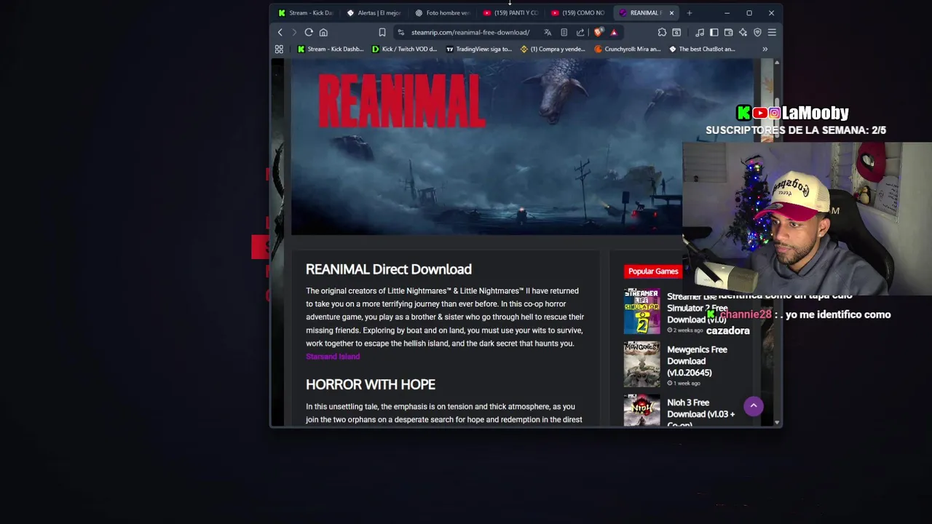The image size is (932, 524).
Task: Switch to Stream - Kick Dashboard tab
Action: pos(306,12)
